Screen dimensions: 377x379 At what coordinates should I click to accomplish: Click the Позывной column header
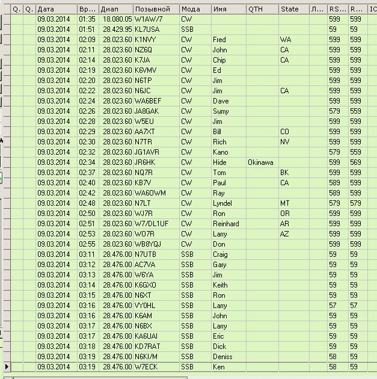click(x=156, y=9)
